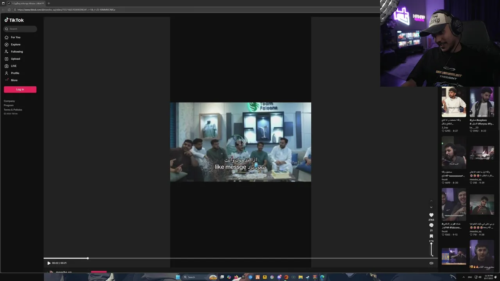The width and height of the screenshot is (500, 281).
Task: Open the taskbar clock and date
Action: point(489,277)
